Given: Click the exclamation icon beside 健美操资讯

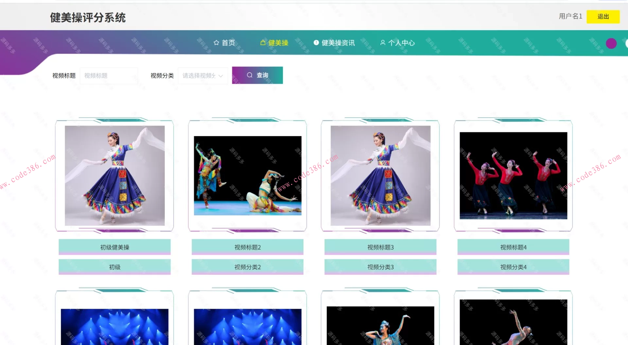Looking at the screenshot, I should click(316, 42).
